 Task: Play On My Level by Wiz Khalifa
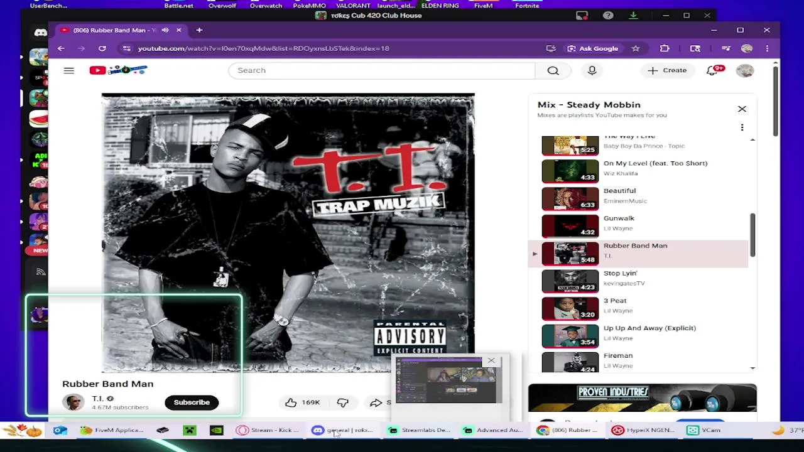point(639,171)
